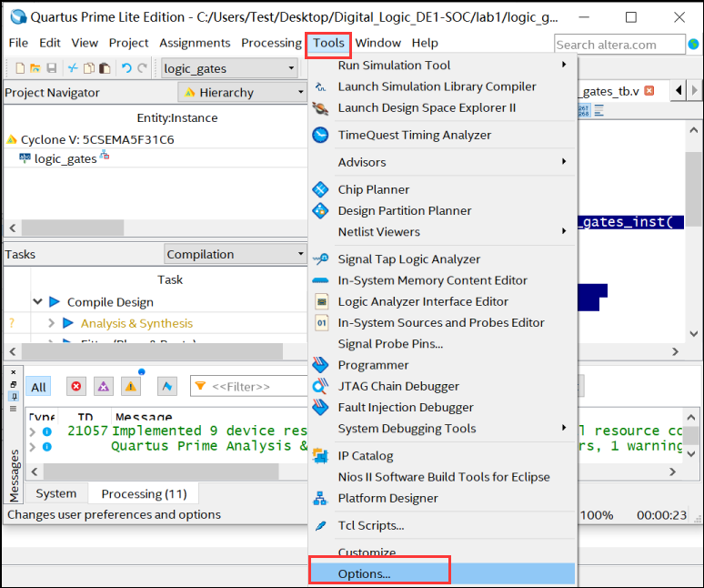This screenshot has height=588, width=704.
Task: Toggle error messages filter button
Action: [x=76, y=386]
